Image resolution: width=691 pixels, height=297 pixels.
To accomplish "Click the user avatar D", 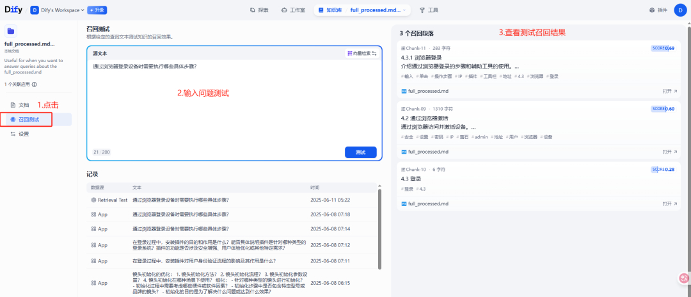I will point(681,10).
